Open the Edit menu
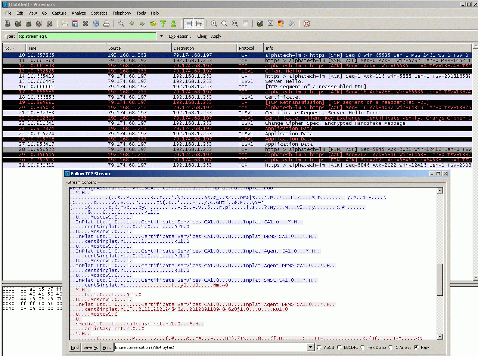 20,13
